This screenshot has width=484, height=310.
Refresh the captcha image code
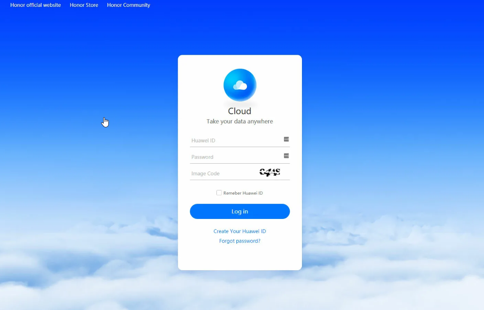(270, 172)
